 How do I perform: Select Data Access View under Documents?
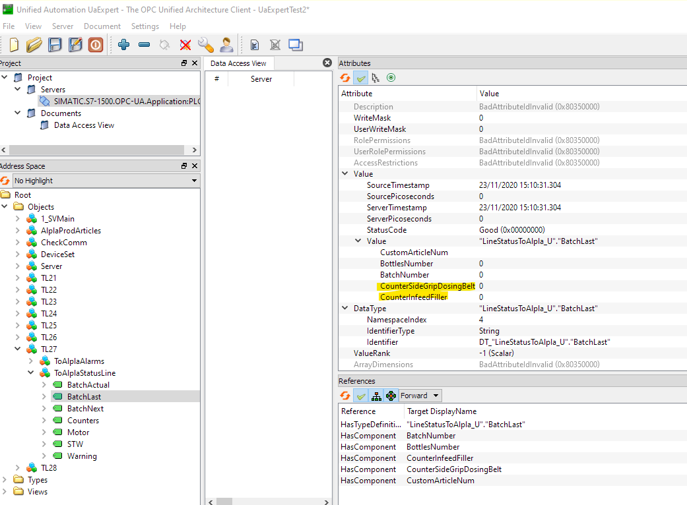point(84,125)
